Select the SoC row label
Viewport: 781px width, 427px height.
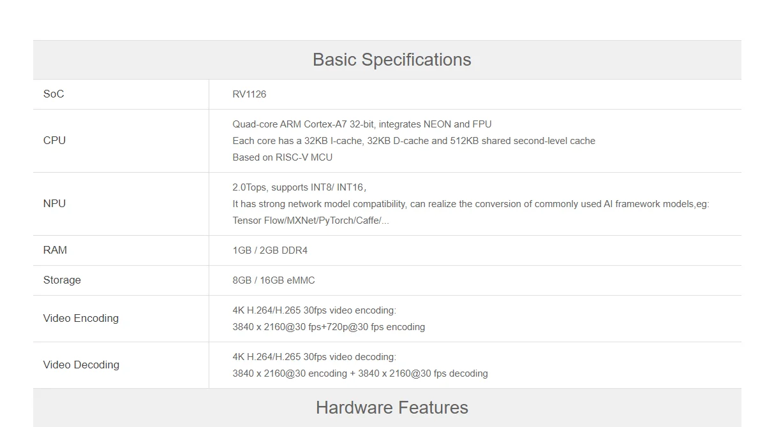tap(54, 94)
